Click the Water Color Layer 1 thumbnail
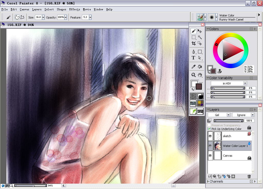Screen dimensions: 263x189 (x=217, y=146)
